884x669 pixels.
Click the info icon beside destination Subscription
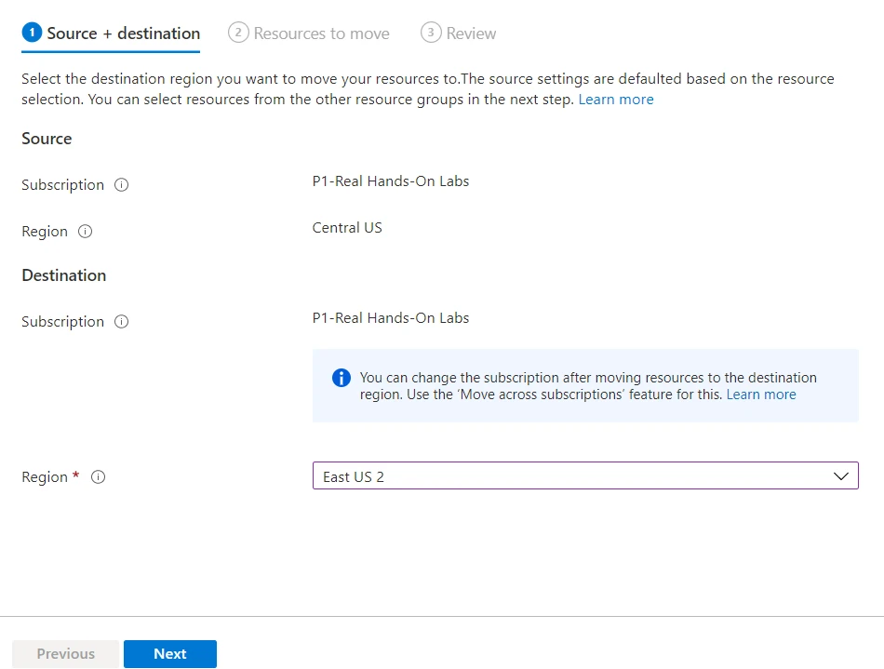click(x=121, y=321)
